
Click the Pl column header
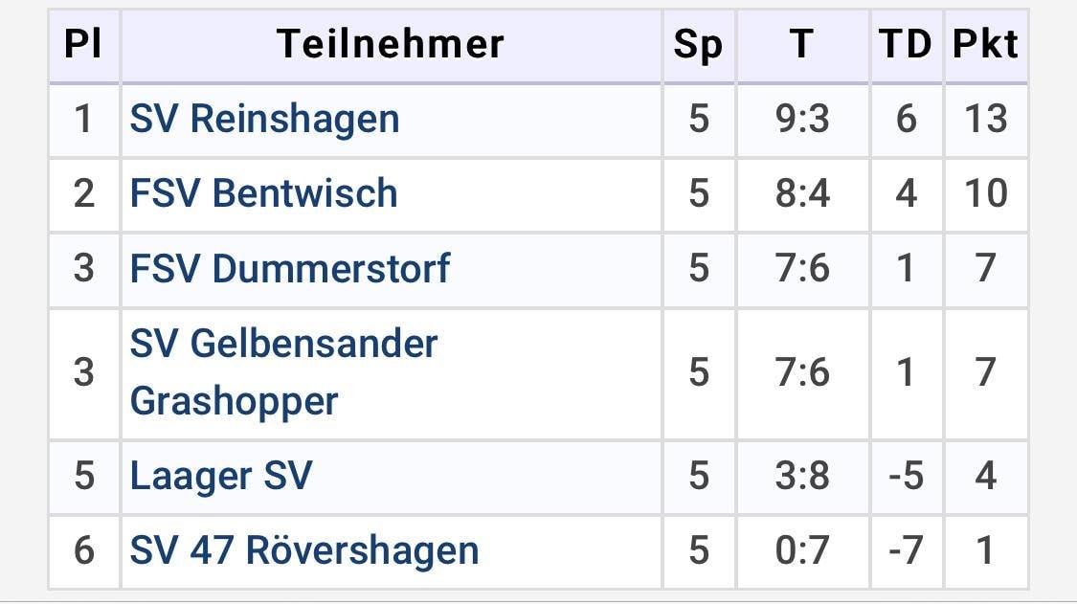coord(83,44)
